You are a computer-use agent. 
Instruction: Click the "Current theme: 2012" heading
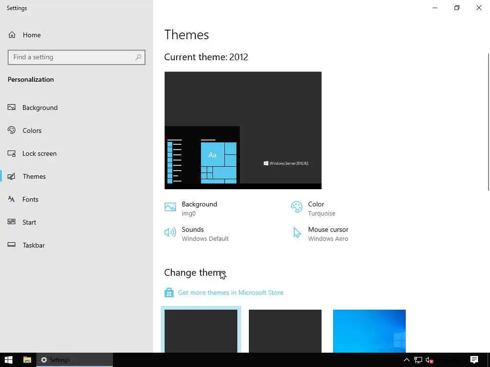206,57
